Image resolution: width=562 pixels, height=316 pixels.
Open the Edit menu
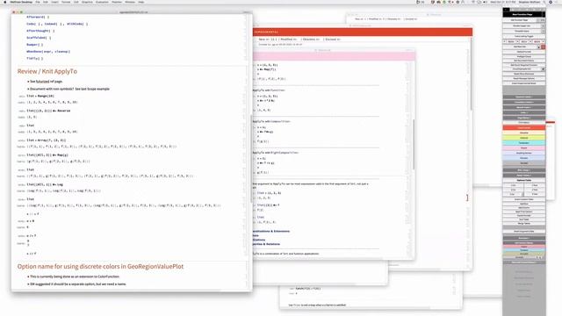(46, 2)
